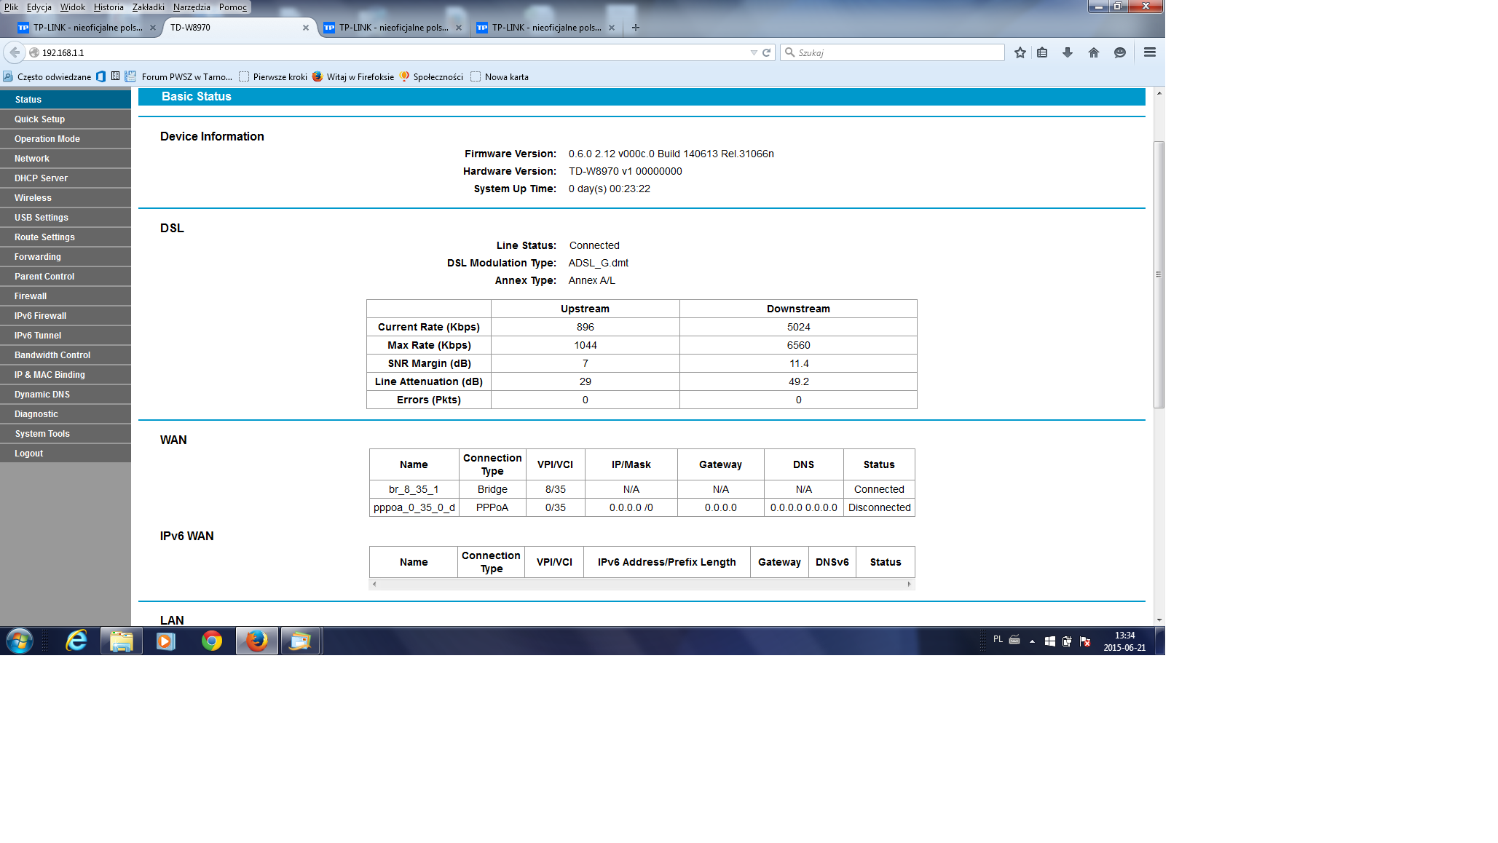Screen dimensions: 1498x843
Task: Open the bookmarks list icon
Action: (x=1042, y=52)
